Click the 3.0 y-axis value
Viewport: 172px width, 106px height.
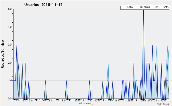(10, 45)
